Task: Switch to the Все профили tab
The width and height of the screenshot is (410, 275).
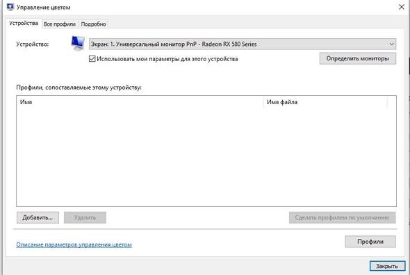Action: point(60,24)
